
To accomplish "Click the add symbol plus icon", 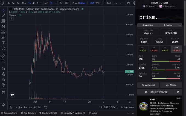I will tap(2, 3).
